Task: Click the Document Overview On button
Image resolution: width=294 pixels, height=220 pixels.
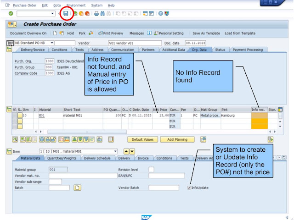Action: 28,33
